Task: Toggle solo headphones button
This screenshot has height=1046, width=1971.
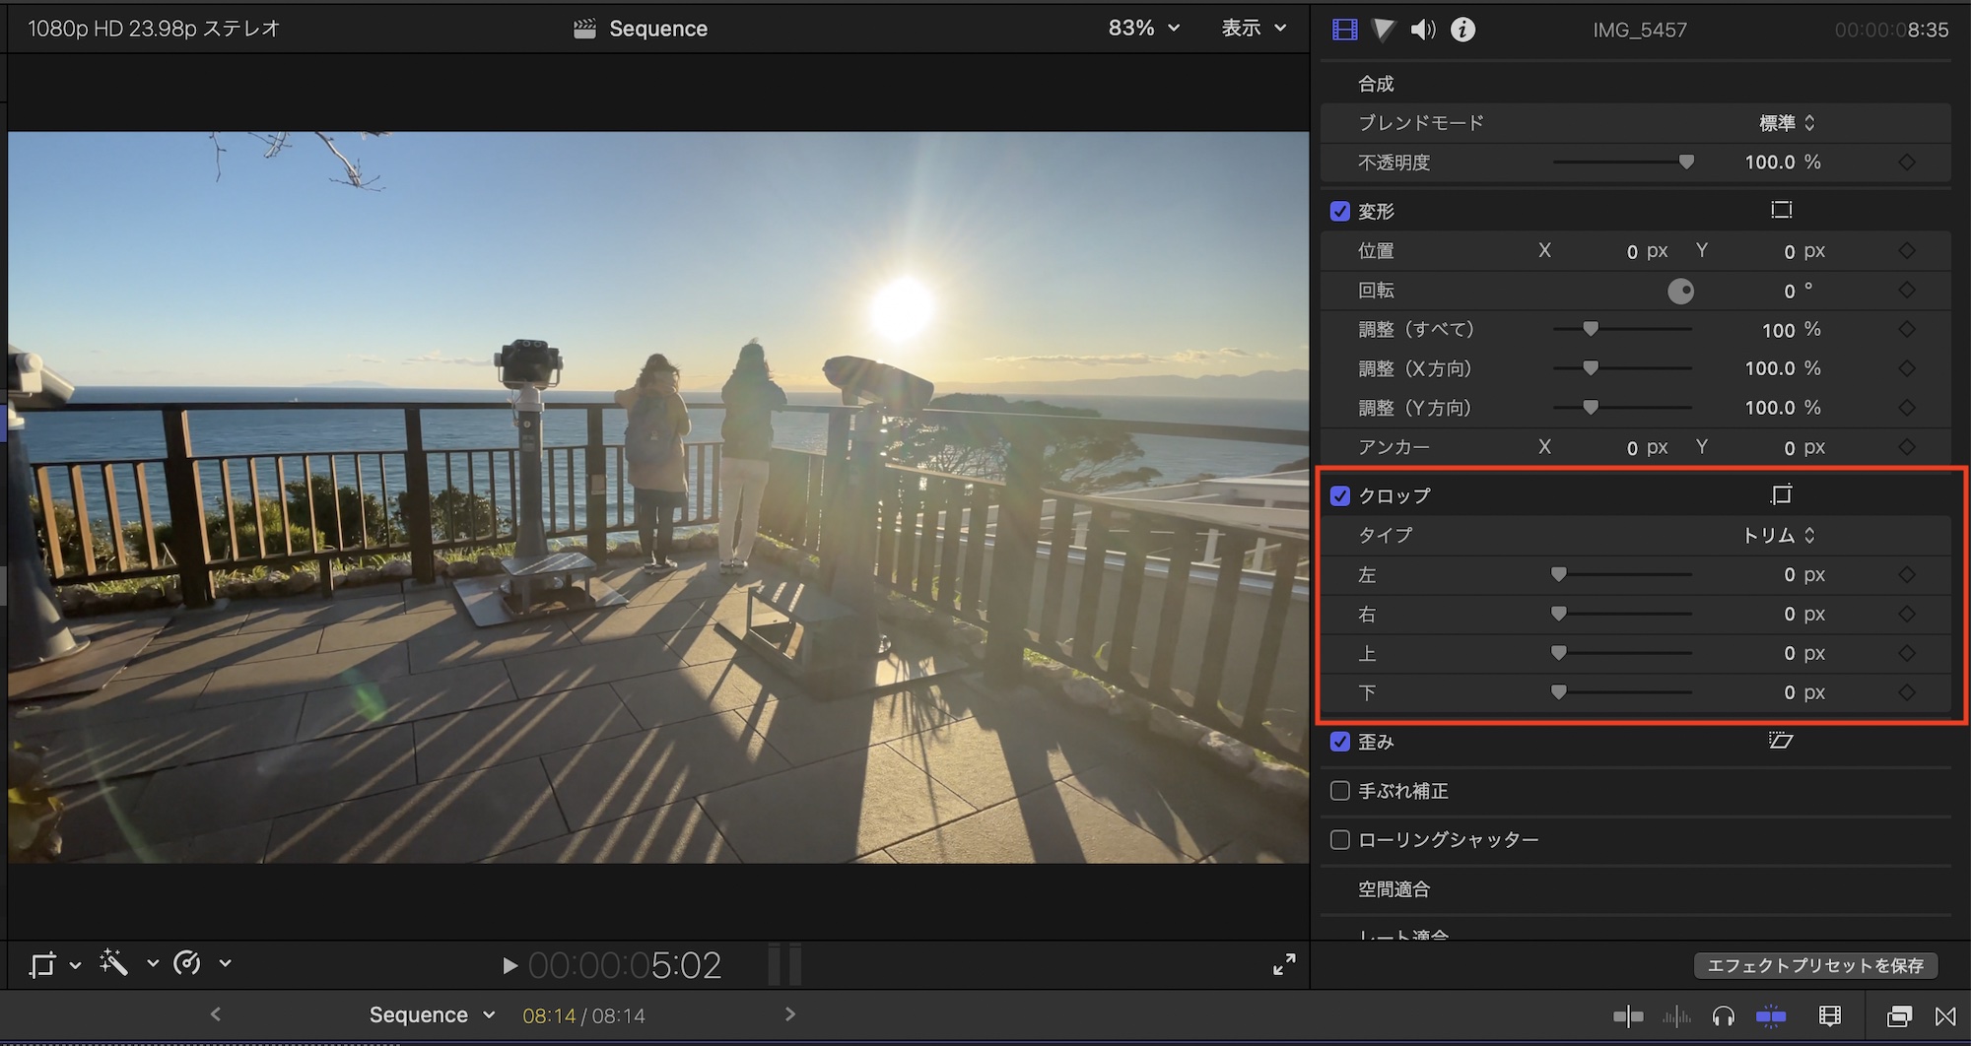Action: pyautogui.click(x=1724, y=1016)
